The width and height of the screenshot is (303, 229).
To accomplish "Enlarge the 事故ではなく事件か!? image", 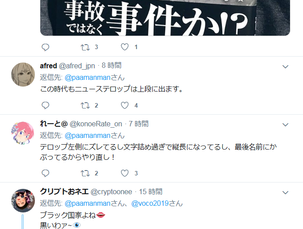I will (165, 18).
